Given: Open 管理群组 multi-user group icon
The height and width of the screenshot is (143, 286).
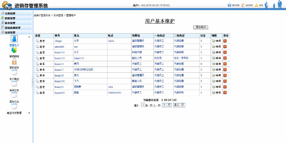Looking at the screenshot, I should coord(14,50).
